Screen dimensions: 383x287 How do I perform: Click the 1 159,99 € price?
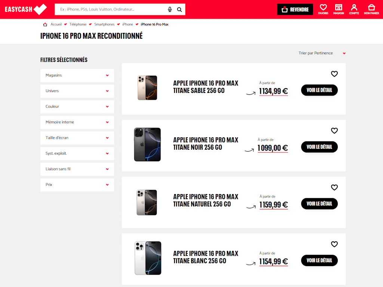pyautogui.click(x=273, y=205)
